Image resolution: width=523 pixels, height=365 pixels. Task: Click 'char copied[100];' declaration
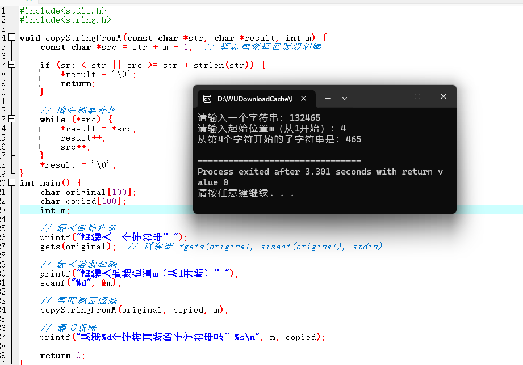coord(83,201)
